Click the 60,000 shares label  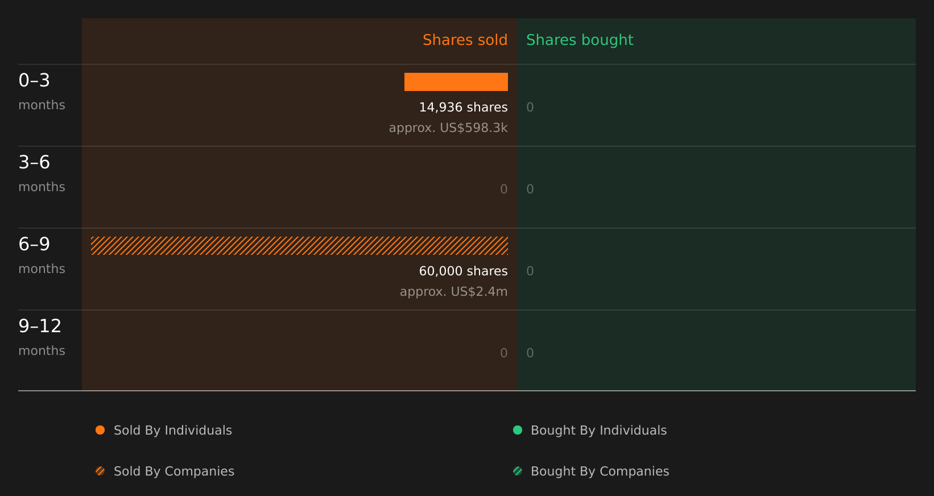463,271
